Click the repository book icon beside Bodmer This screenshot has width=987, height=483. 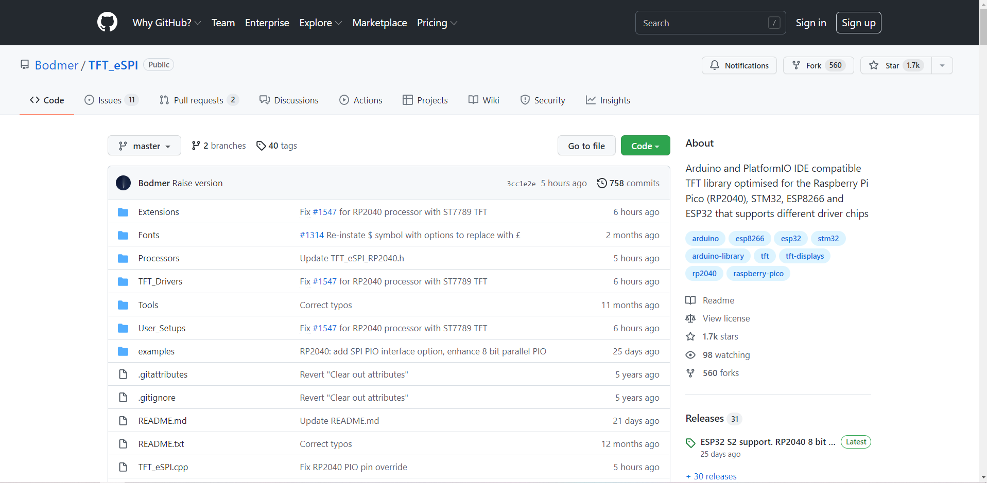tap(25, 65)
